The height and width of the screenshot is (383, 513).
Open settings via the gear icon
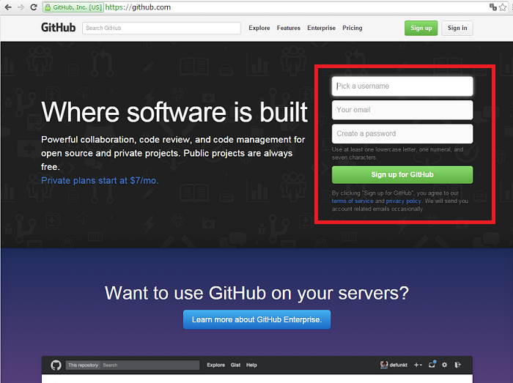click(444, 365)
